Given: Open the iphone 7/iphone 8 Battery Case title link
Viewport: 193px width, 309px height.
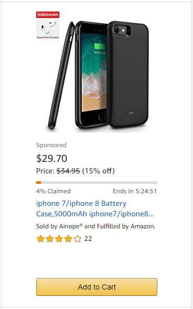Looking at the screenshot, I should [95, 208].
